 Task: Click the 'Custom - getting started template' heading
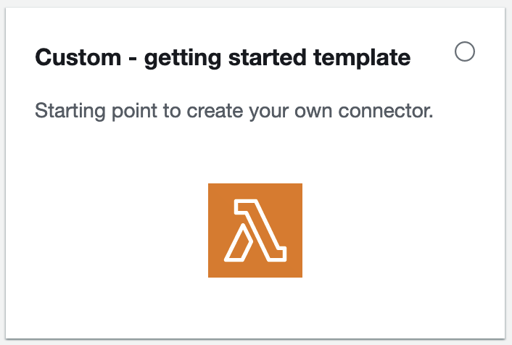point(223,58)
